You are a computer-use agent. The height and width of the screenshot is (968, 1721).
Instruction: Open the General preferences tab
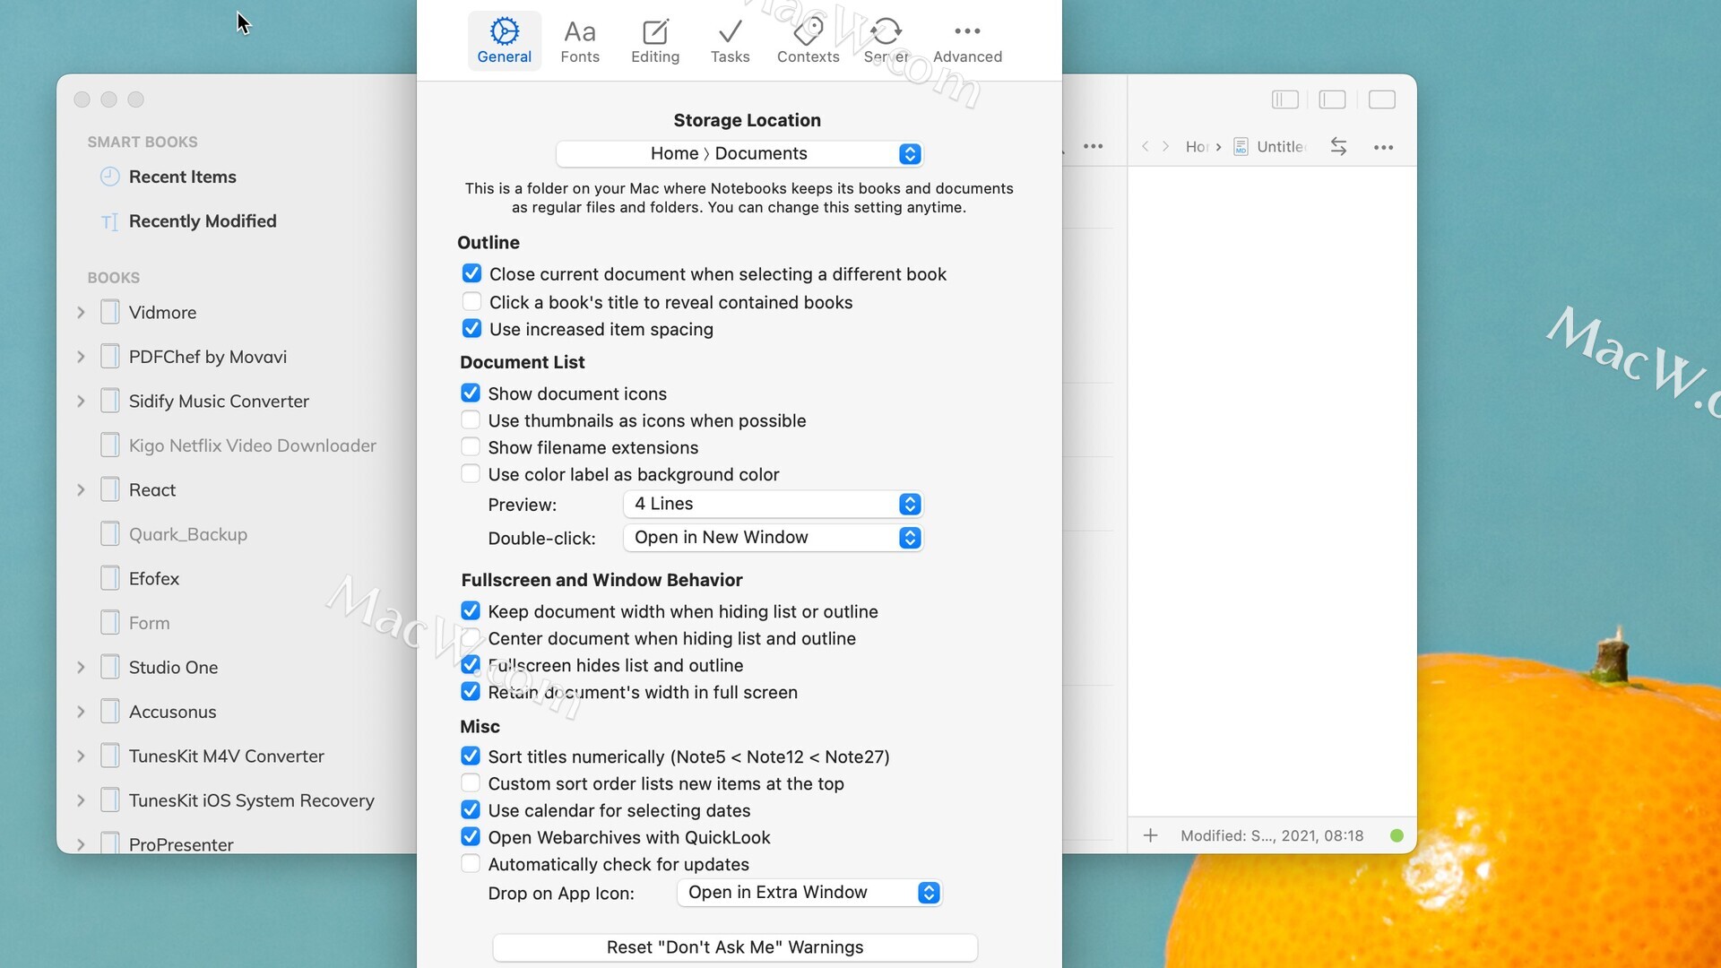pos(504,41)
